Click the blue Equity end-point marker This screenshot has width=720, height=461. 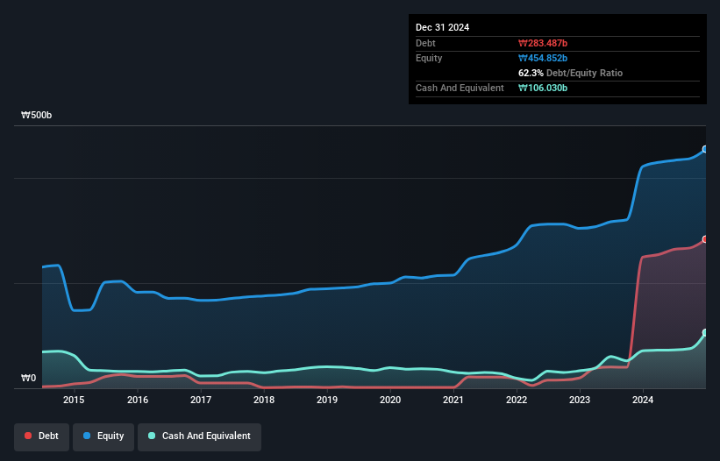point(705,149)
